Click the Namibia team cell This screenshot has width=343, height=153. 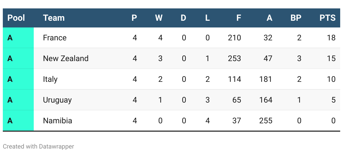[58, 121]
